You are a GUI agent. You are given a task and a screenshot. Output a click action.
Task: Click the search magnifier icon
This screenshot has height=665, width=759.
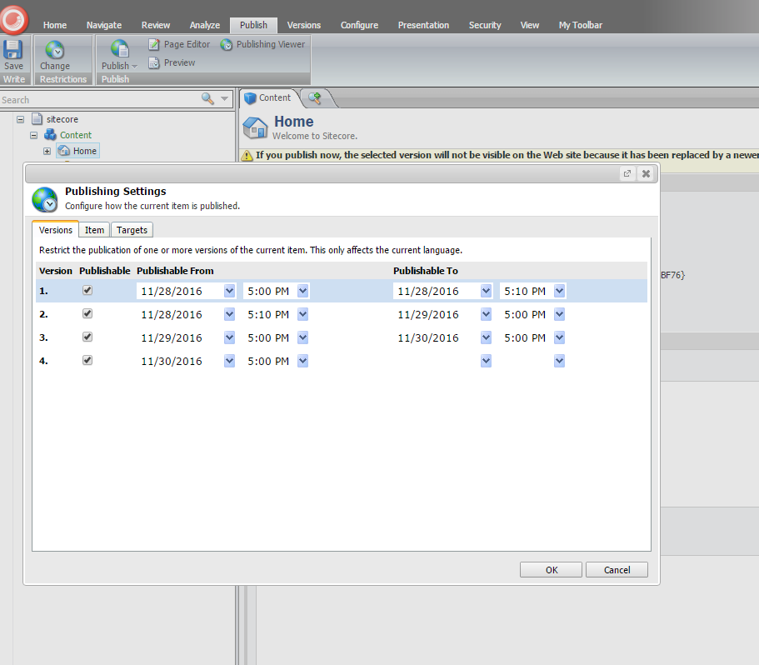tap(208, 99)
